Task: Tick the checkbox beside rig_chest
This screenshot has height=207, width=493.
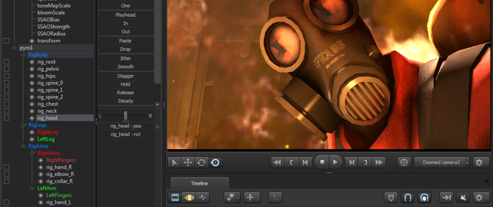Action: 6,104
